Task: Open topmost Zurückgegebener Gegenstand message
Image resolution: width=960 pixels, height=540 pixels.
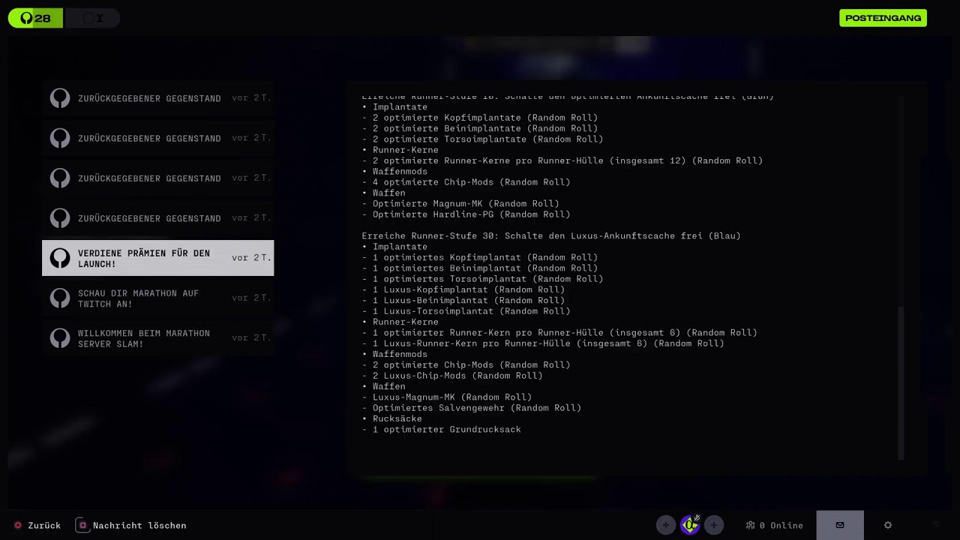Action: click(x=157, y=98)
